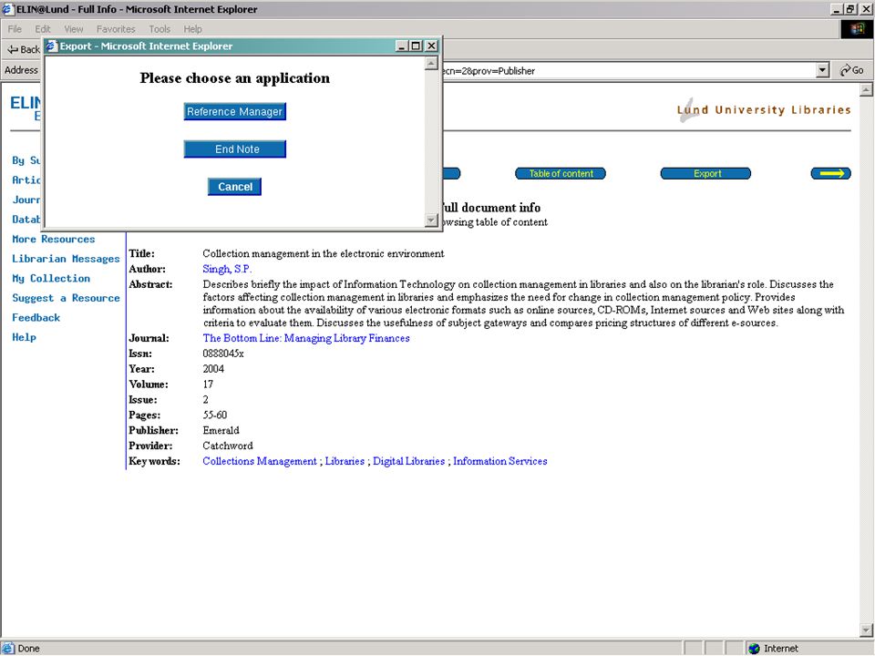Open More Resources in sidebar
Image resolution: width=875 pixels, height=656 pixels.
click(54, 239)
